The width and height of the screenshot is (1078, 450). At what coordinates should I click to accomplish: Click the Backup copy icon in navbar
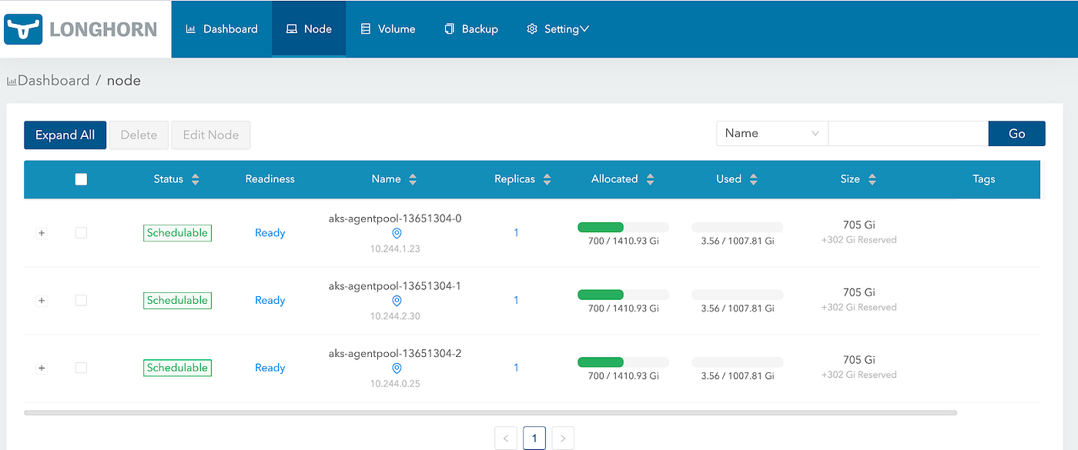(x=450, y=29)
